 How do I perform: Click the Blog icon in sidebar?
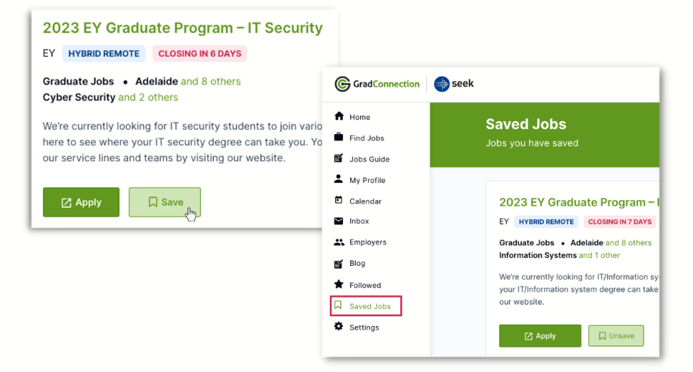[339, 264]
